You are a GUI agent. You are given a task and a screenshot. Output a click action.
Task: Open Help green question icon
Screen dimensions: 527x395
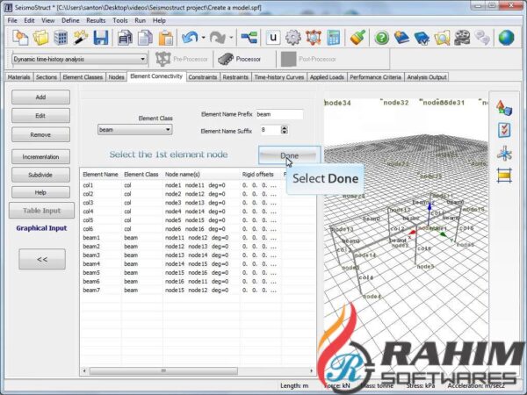click(x=382, y=38)
